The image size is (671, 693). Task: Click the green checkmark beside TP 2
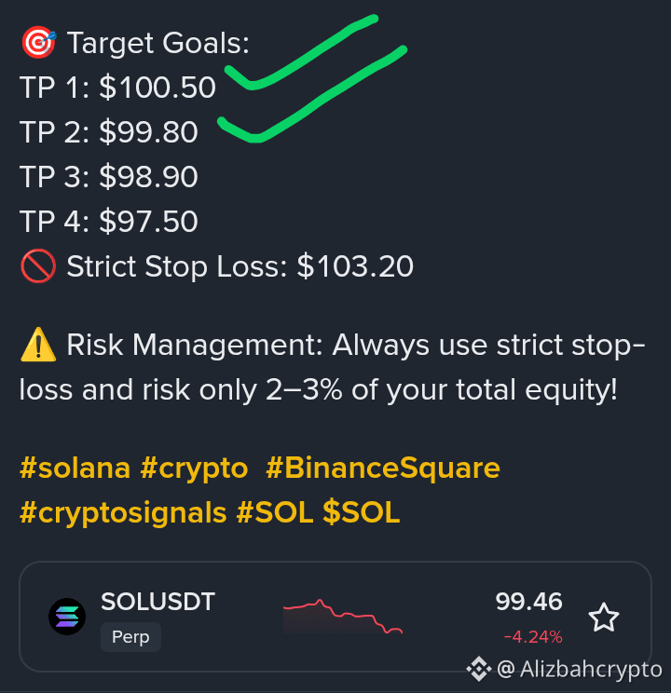click(x=312, y=94)
